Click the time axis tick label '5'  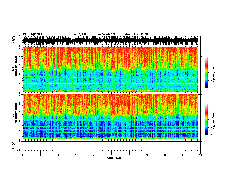[112, 155]
